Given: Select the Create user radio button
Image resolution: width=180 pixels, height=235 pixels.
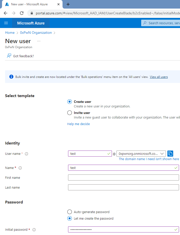Looking at the screenshot, I should coord(70,102).
